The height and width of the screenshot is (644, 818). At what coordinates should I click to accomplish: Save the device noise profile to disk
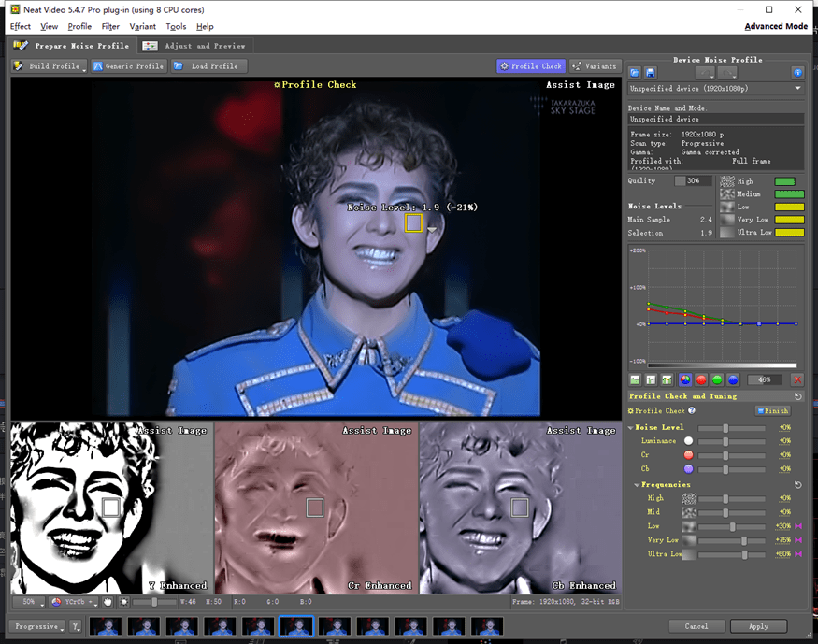click(650, 73)
